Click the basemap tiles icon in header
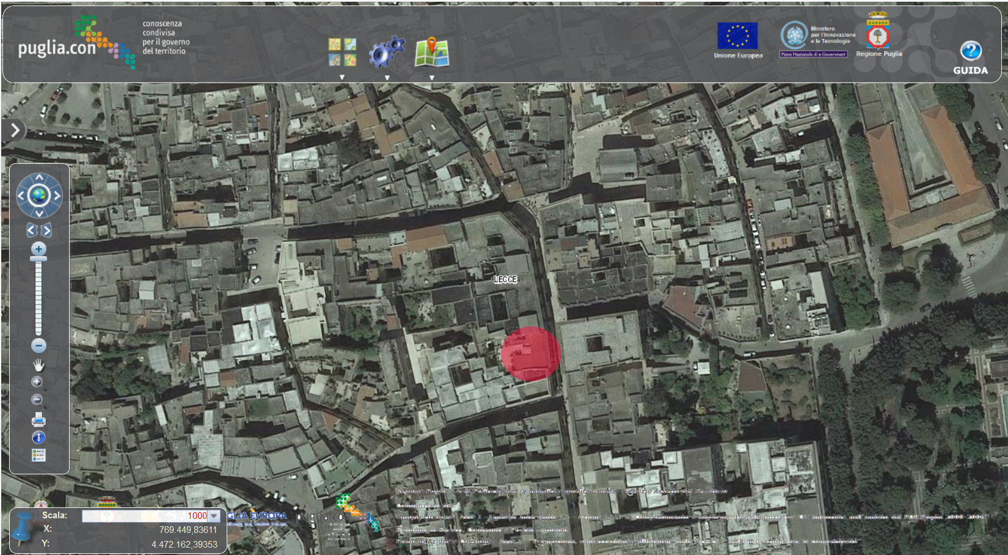Screen dimensions: 1008x555 coord(342,52)
